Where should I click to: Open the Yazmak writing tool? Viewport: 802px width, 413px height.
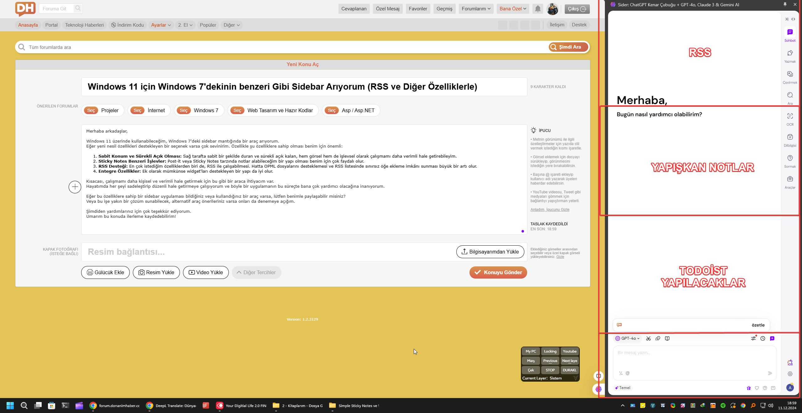(790, 53)
